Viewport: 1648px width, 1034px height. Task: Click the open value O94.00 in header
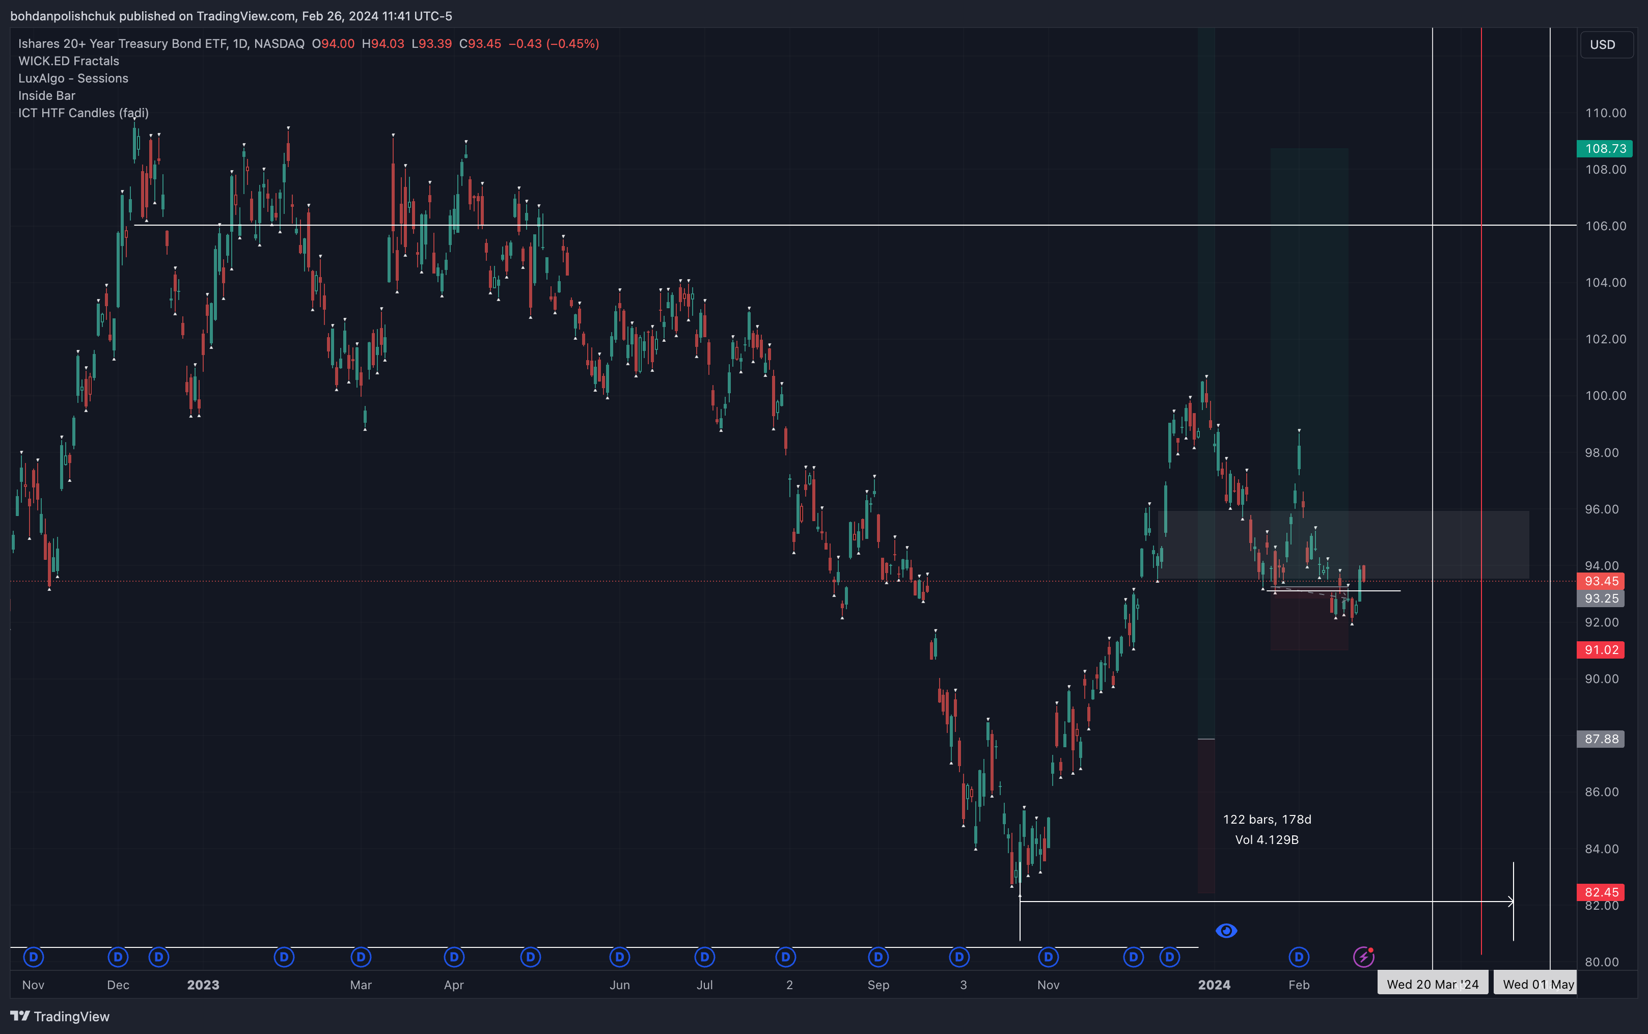click(x=333, y=44)
